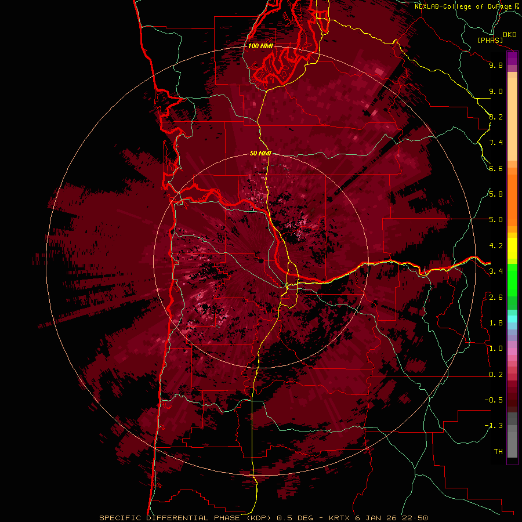Click the 1.0 legend value
This screenshot has height=522, width=522.
click(x=496, y=349)
